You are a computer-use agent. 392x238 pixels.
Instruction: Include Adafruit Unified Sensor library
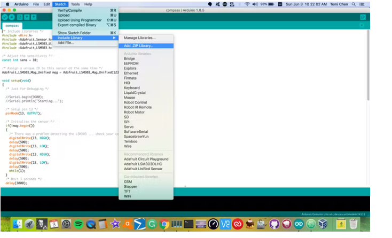pos(146,169)
